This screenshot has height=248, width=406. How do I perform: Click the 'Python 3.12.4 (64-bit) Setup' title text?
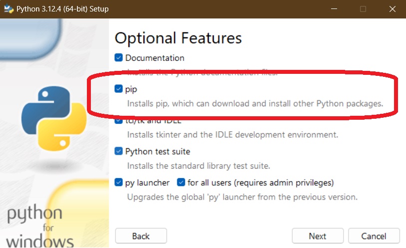tap(62, 9)
